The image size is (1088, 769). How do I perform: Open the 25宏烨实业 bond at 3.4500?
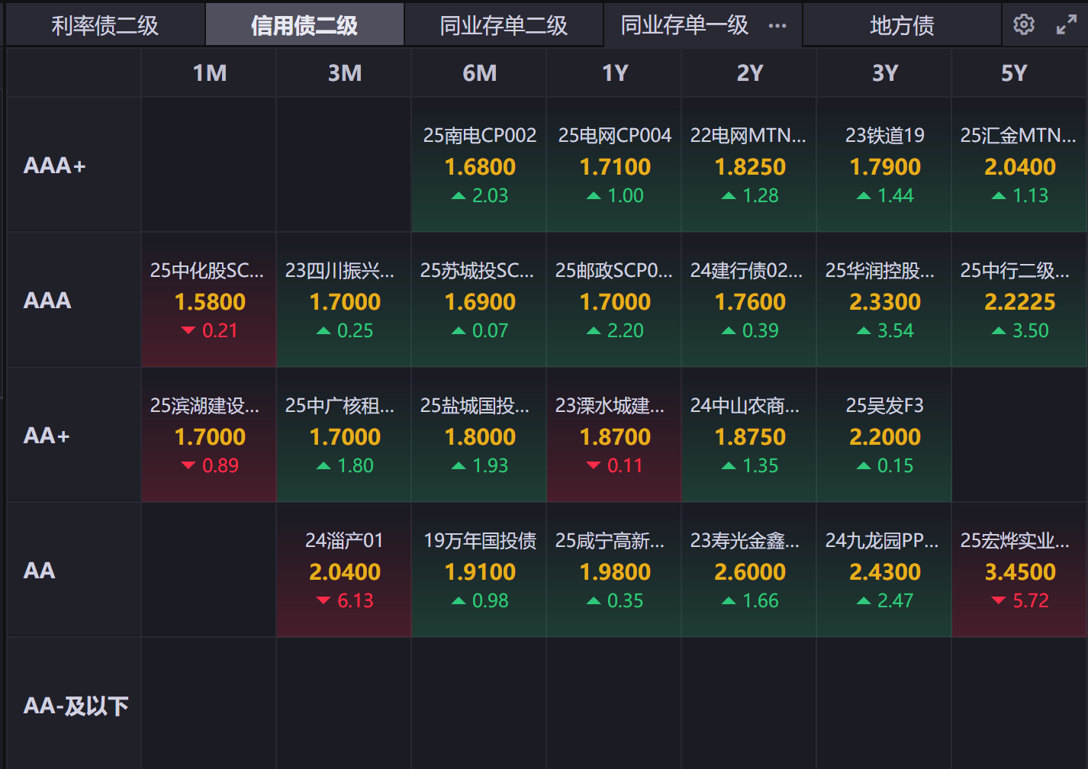tap(1019, 571)
